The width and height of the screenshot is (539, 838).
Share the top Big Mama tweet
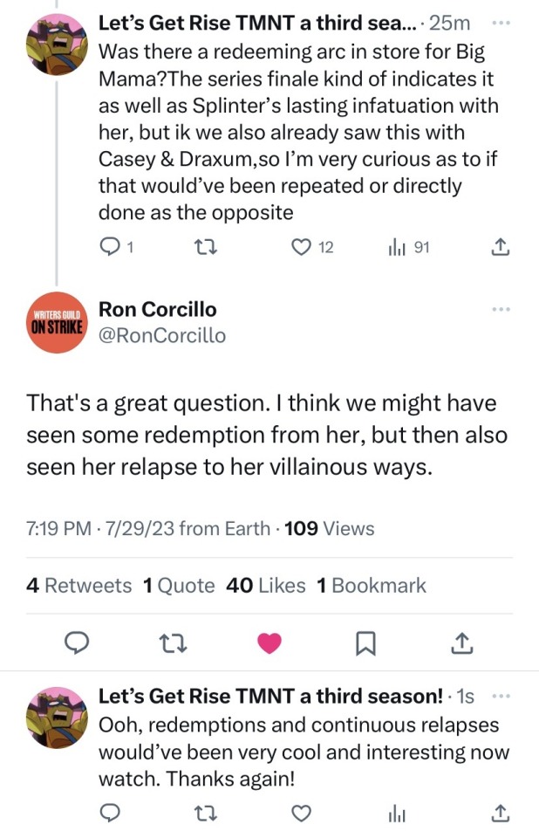click(500, 248)
